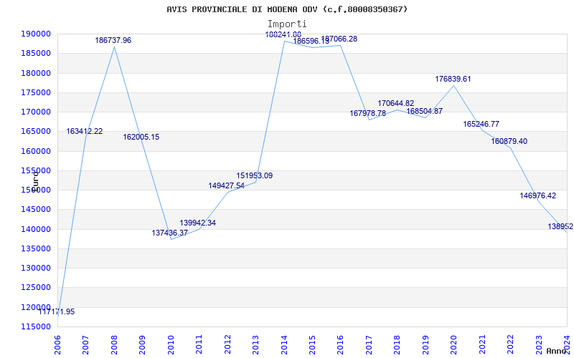Click the data label 167978.78
The height and width of the screenshot is (358, 574).
pos(367,113)
